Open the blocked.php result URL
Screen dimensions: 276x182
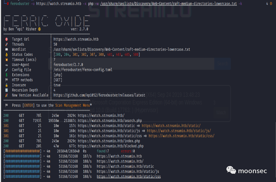pyautogui.click(x=111, y=146)
